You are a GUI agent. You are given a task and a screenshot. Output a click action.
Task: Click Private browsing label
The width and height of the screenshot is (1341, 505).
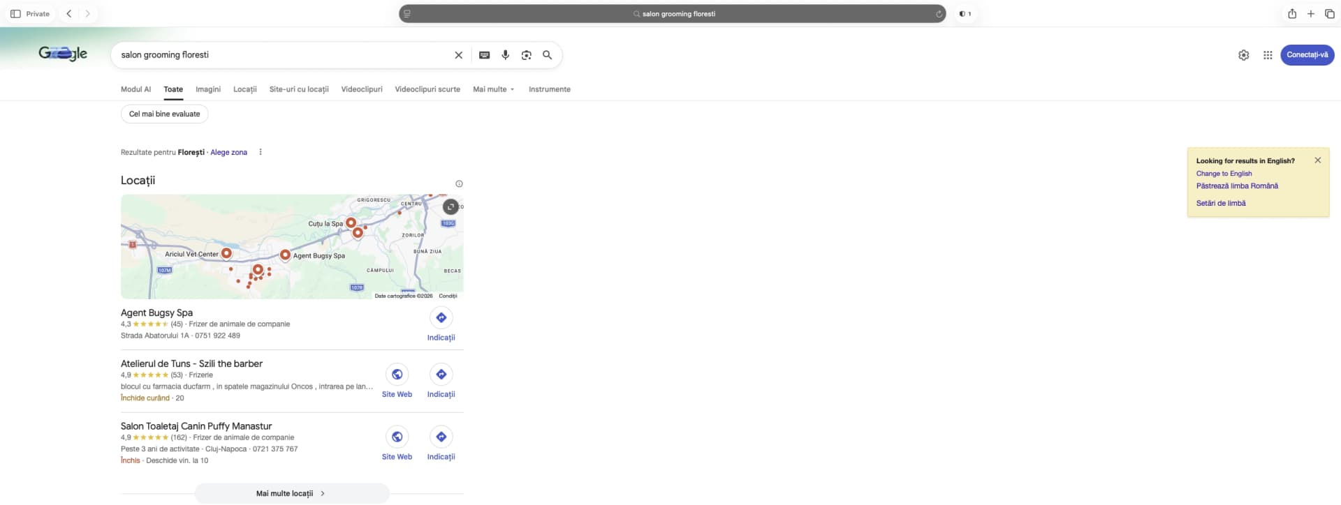pyautogui.click(x=38, y=14)
